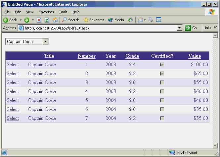220x157 pixels.
Task: Click Select link for issue 6
Action: [13, 109]
